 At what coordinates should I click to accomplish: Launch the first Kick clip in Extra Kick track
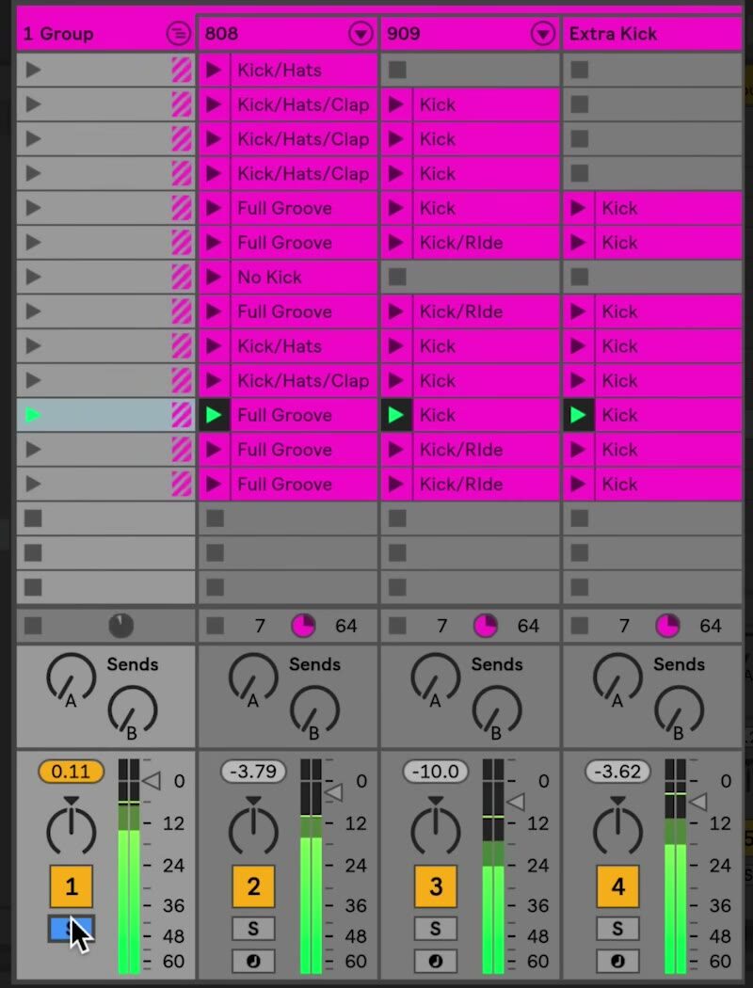[x=579, y=208]
